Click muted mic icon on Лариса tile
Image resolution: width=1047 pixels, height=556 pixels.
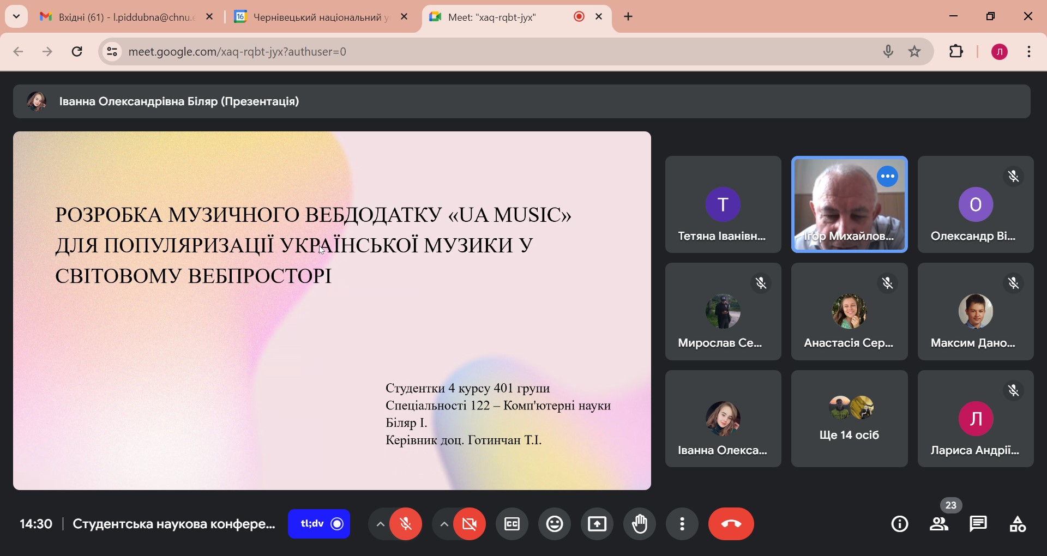pyautogui.click(x=1014, y=391)
